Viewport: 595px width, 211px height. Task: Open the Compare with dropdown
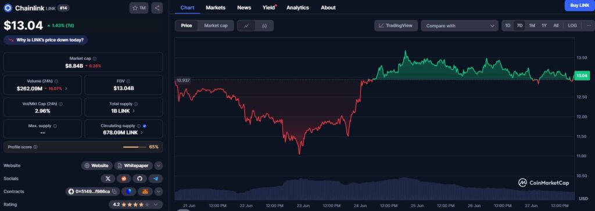coord(460,26)
